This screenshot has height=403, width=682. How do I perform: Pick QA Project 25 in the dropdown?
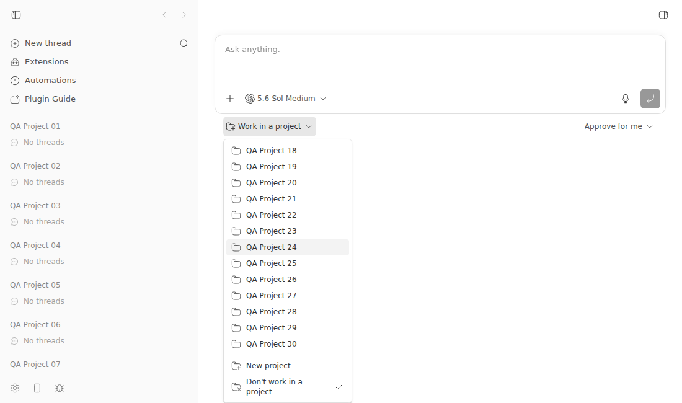point(288,263)
